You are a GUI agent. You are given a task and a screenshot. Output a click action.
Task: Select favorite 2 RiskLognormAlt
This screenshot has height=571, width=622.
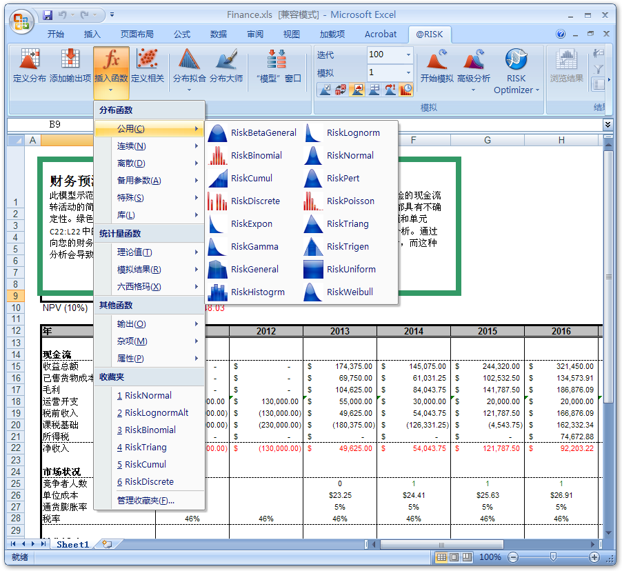[150, 413]
